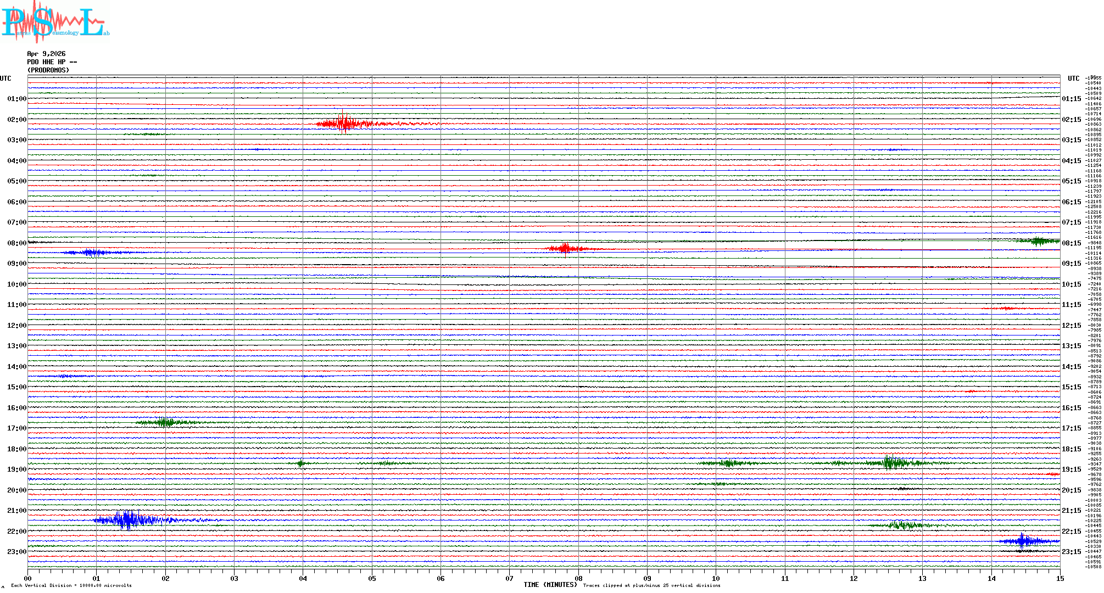This screenshot has height=593, width=1104.
Task: Click the large red burst on the 02:15 trace
Action: pos(344,124)
